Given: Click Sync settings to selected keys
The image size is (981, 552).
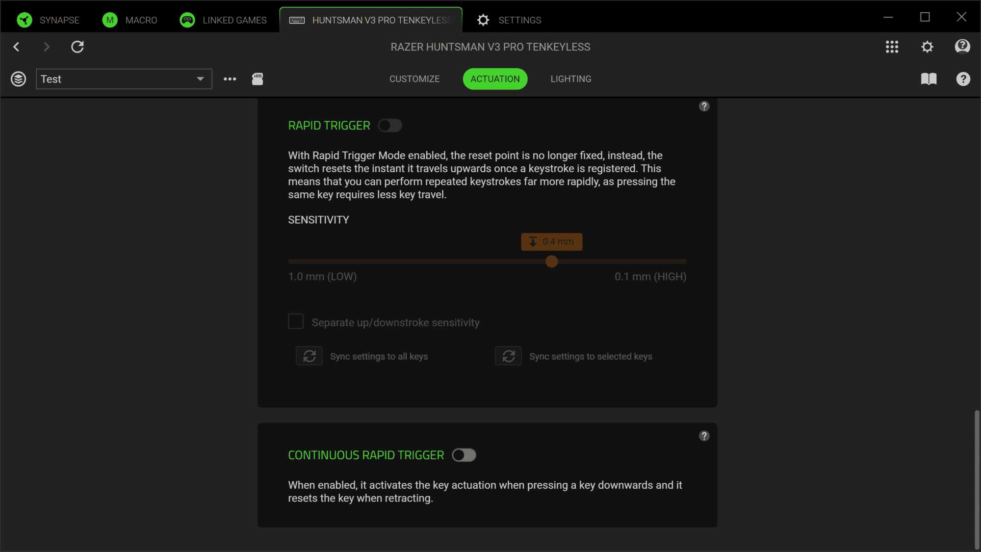Looking at the screenshot, I should (508, 356).
